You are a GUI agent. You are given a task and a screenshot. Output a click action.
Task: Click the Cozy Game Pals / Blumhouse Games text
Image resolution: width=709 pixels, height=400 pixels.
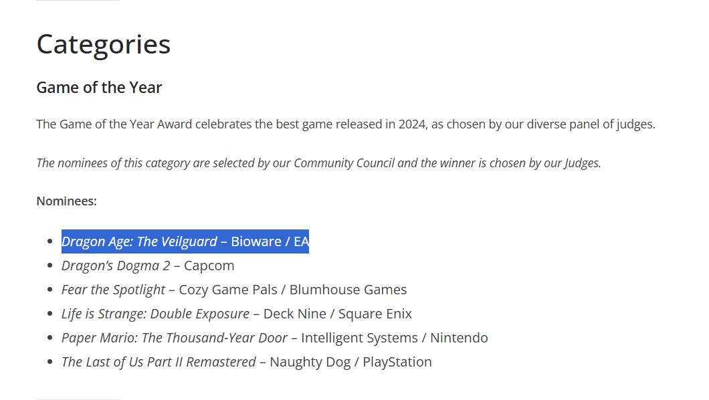coord(293,290)
